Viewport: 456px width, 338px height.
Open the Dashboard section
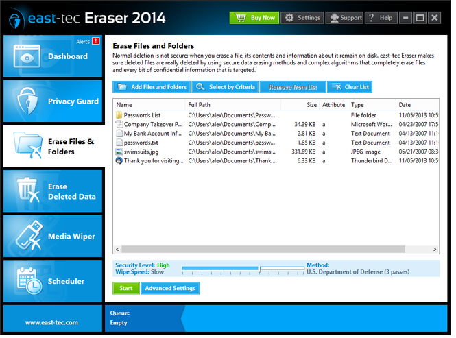pyautogui.click(x=53, y=56)
